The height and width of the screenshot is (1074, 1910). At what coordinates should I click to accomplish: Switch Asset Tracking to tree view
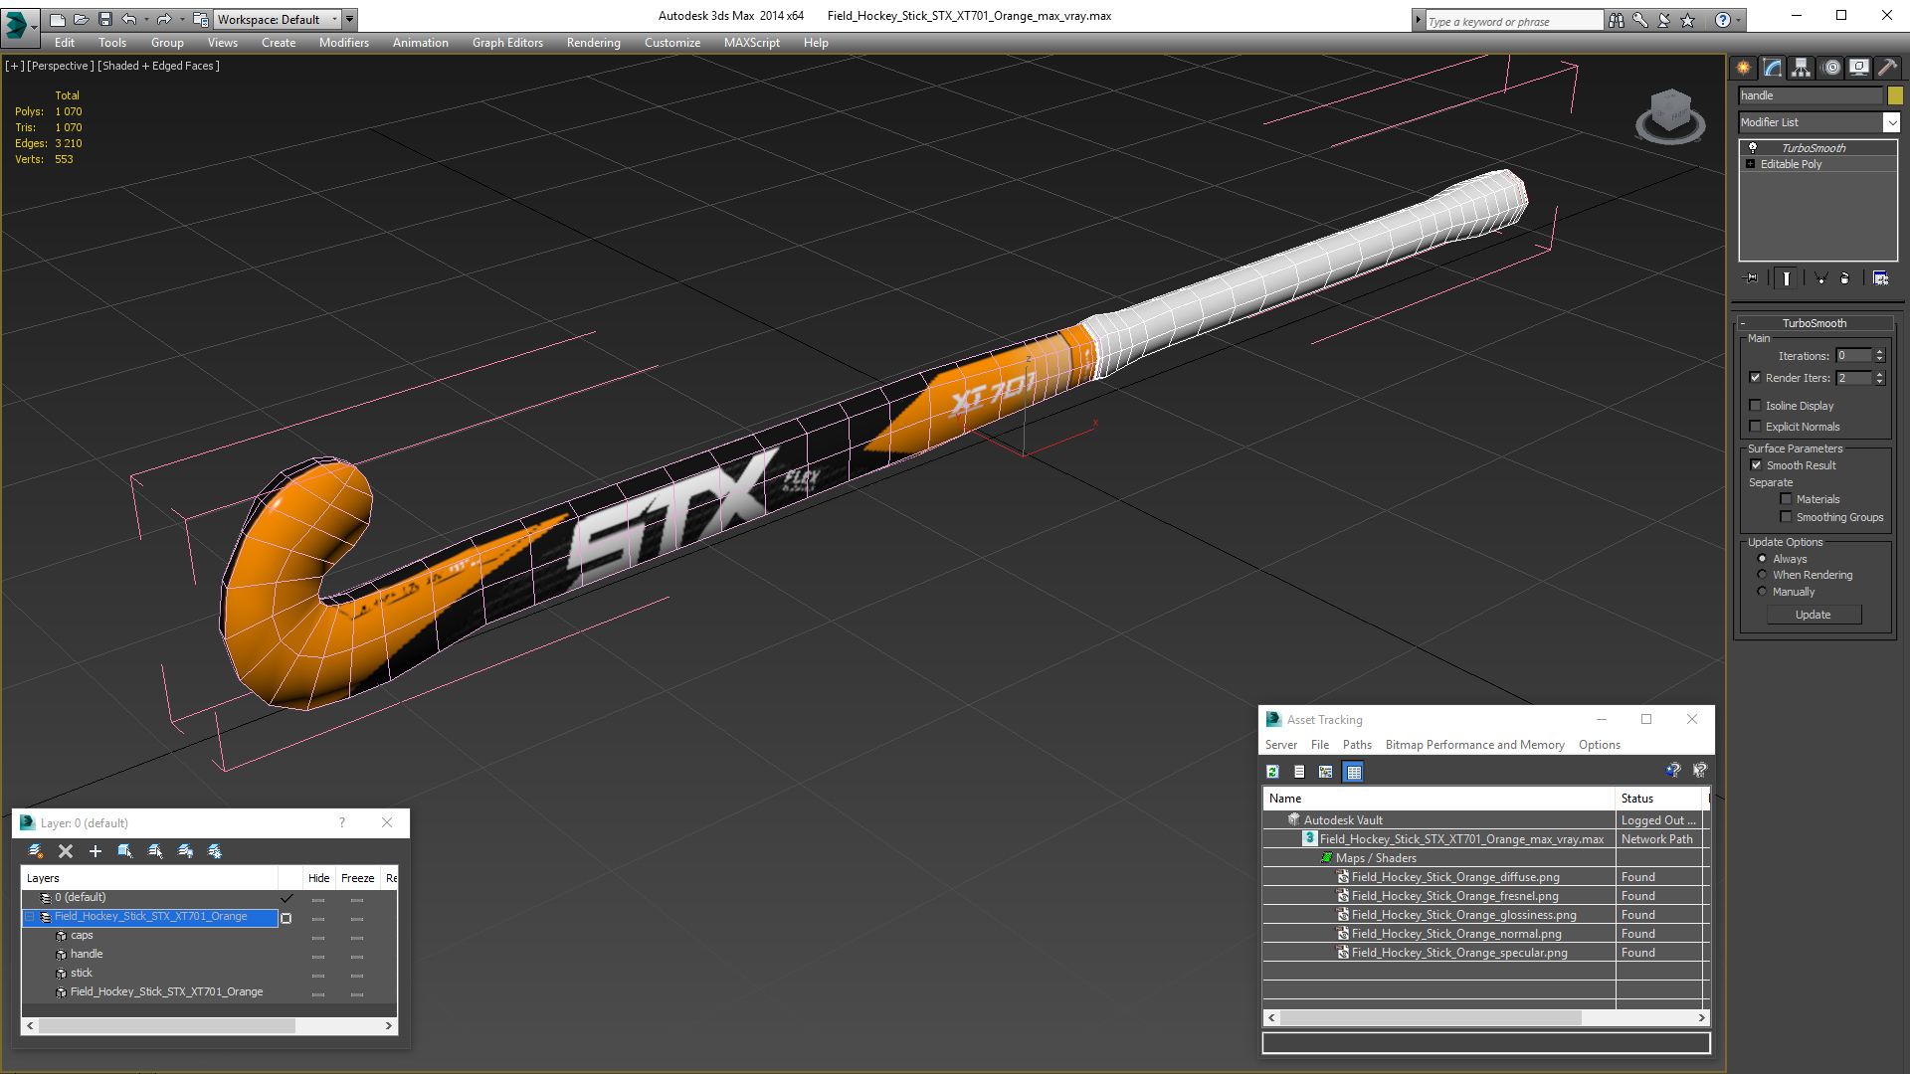[1326, 772]
